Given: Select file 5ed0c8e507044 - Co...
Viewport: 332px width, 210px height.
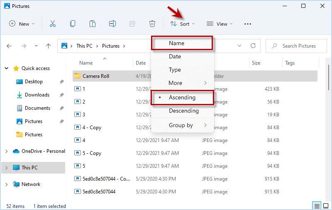Looking at the screenshot, I should point(106,179).
